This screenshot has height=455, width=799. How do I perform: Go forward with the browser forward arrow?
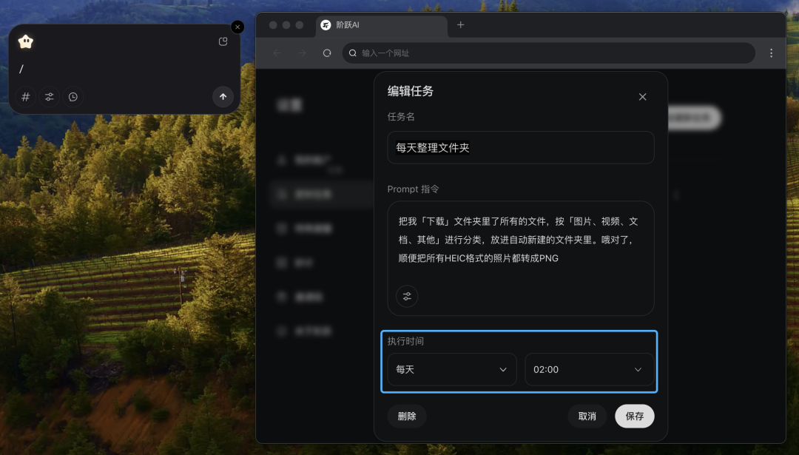[302, 53]
